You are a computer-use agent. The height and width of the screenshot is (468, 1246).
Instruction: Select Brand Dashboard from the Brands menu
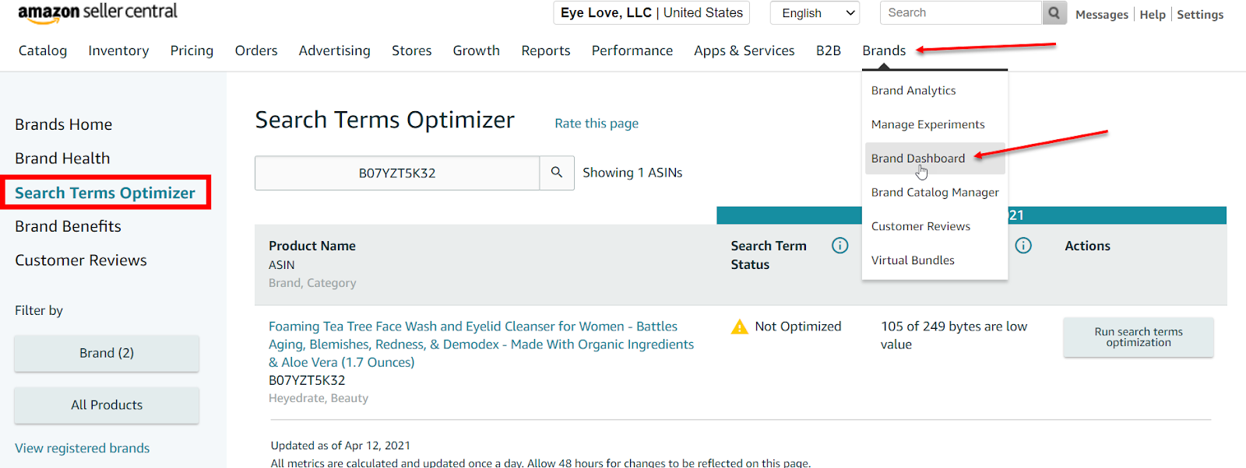pos(917,159)
